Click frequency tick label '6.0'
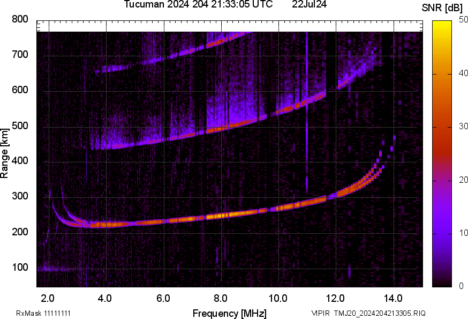Image resolution: width=468 pixels, height=319 pixels. (x=163, y=299)
